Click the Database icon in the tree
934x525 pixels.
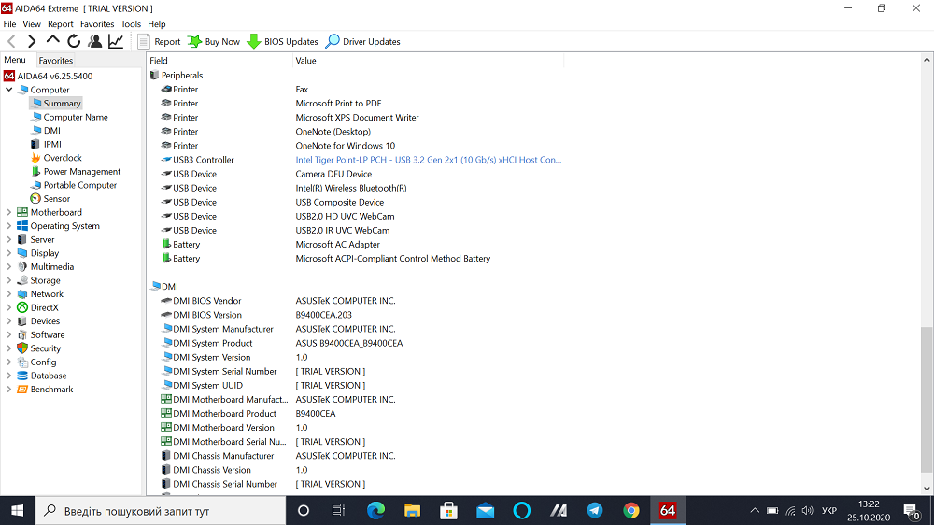tap(22, 376)
